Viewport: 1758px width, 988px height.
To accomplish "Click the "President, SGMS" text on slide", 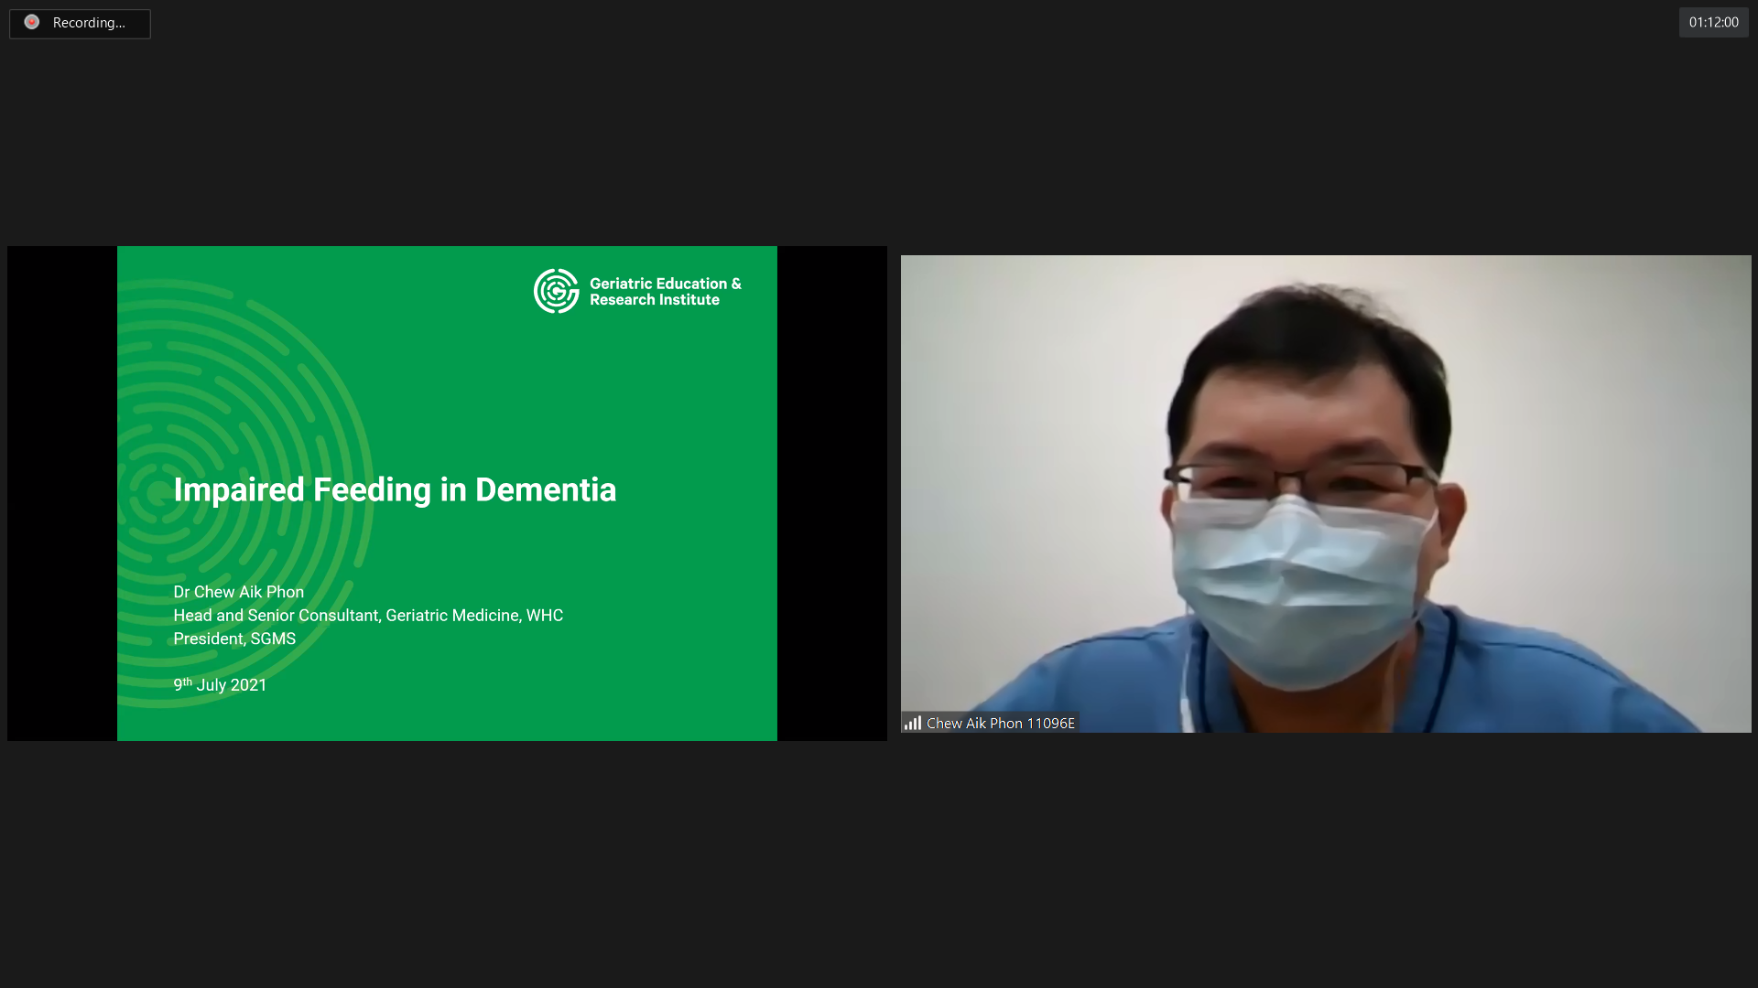I will click(x=234, y=639).
